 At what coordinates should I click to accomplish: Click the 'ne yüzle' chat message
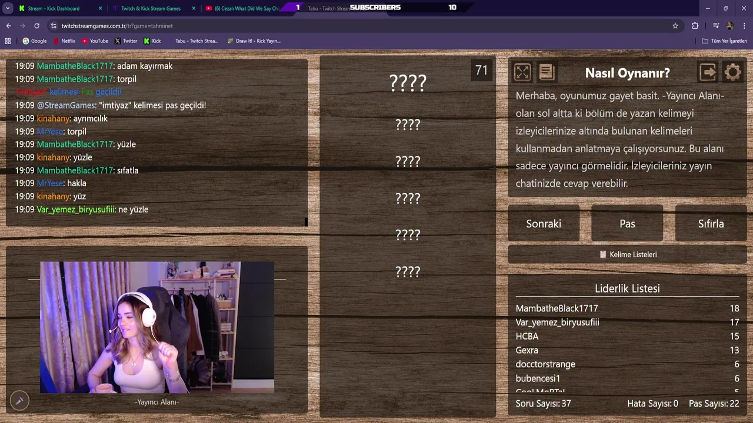tap(82, 209)
